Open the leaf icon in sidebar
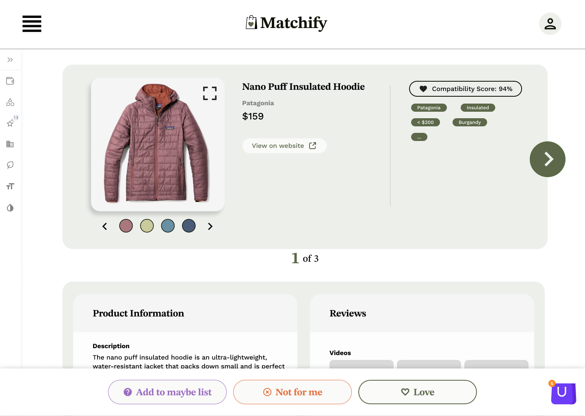This screenshot has width=585, height=416. point(10,165)
